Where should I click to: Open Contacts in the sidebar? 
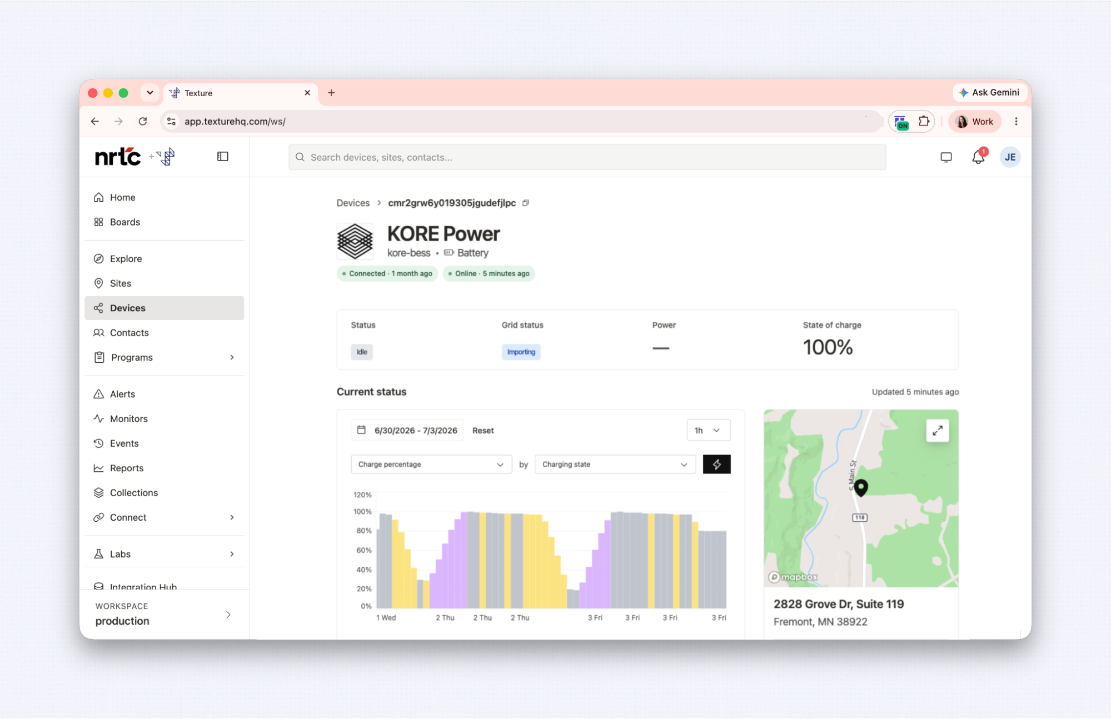click(x=164, y=333)
